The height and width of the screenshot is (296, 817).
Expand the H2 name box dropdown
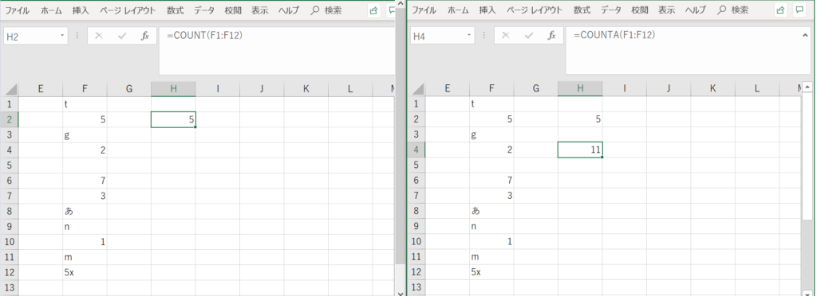(62, 35)
